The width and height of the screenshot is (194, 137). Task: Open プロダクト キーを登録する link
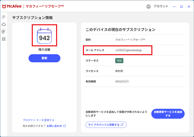click(38, 120)
